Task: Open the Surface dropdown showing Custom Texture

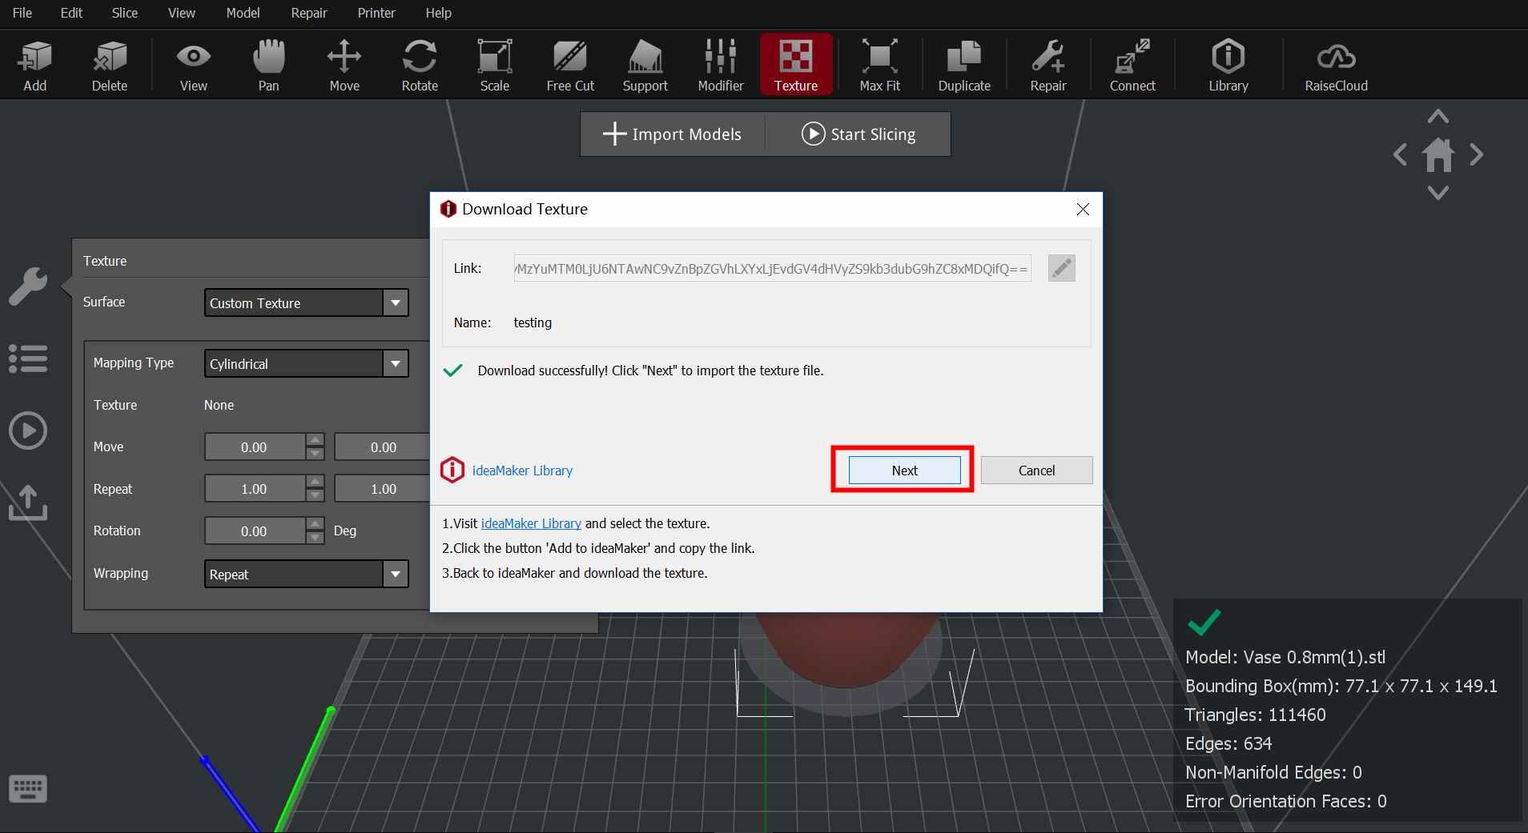Action: coord(395,302)
